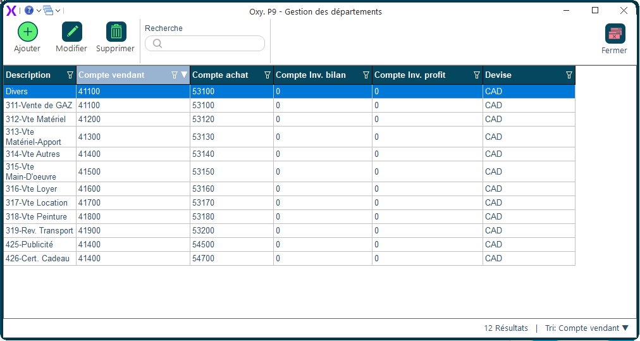Click the 53130 compte achat cell

coord(232,137)
